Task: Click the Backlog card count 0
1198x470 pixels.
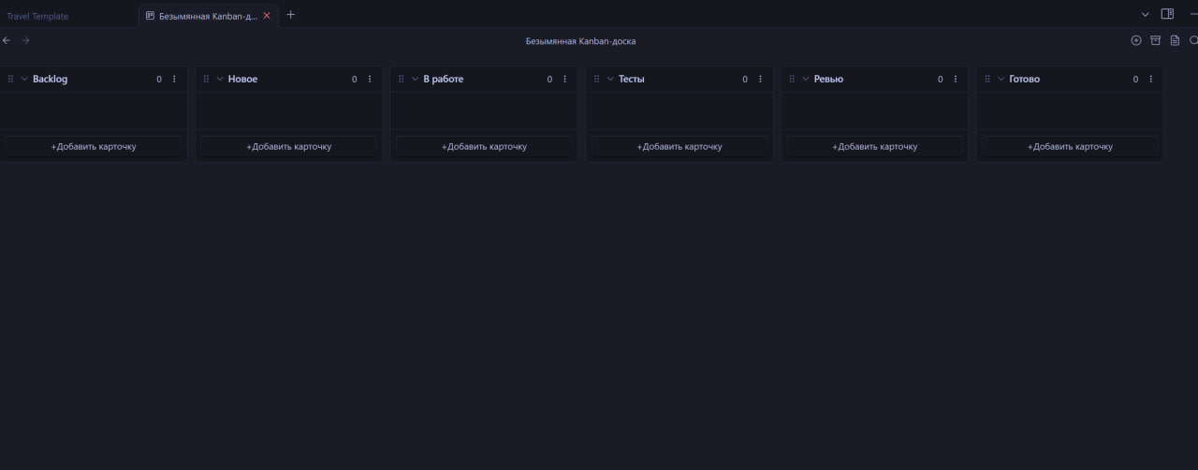Action: pos(159,80)
